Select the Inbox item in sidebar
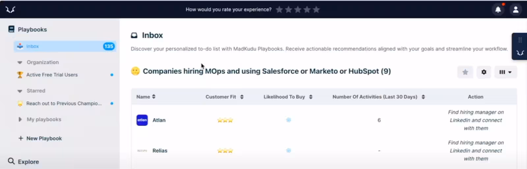Screen dimensions: 527x169 click(32, 46)
